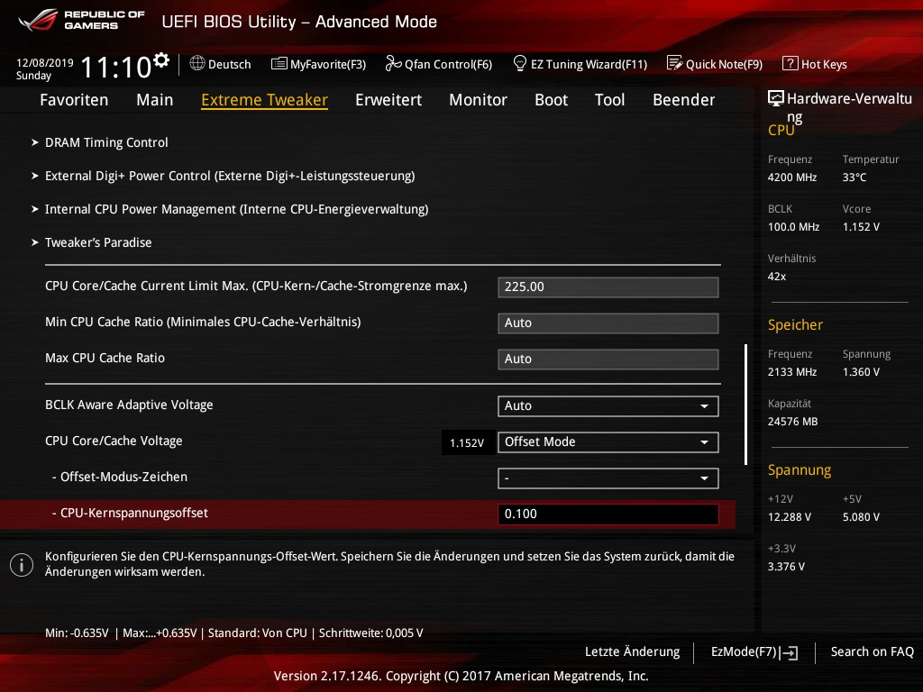Click the Speicher Frequenz 2133 MHz value
This screenshot has height=692, width=923.
pos(792,372)
